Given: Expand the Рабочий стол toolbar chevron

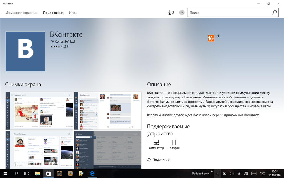Looking at the screenshot, I should tap(212, 171).
